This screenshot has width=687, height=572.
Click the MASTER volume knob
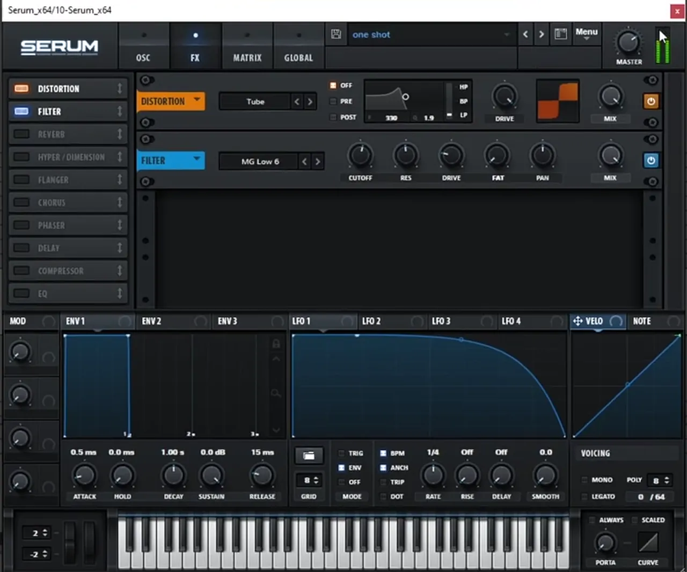pos(628,42)
